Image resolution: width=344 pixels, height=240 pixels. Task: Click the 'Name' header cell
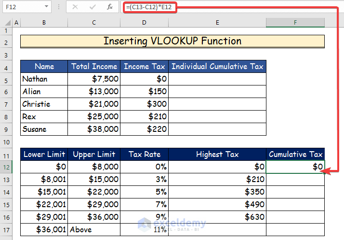(44, 67)
